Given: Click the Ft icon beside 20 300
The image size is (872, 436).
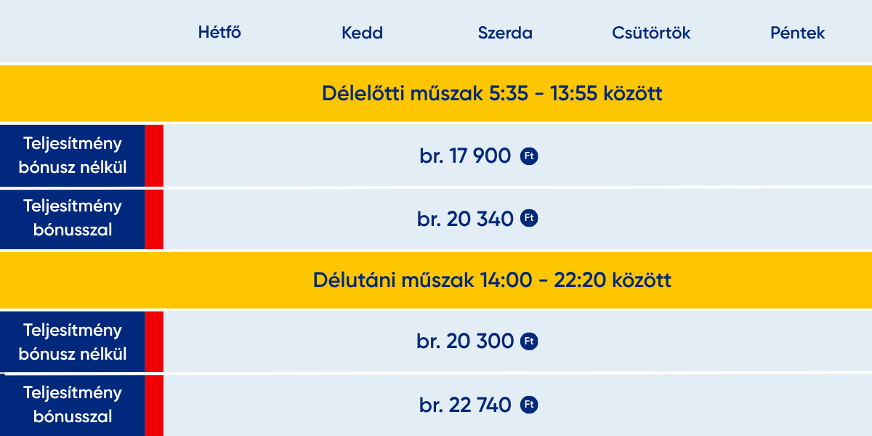Looking at the screenshot, I should pos(529,341).
